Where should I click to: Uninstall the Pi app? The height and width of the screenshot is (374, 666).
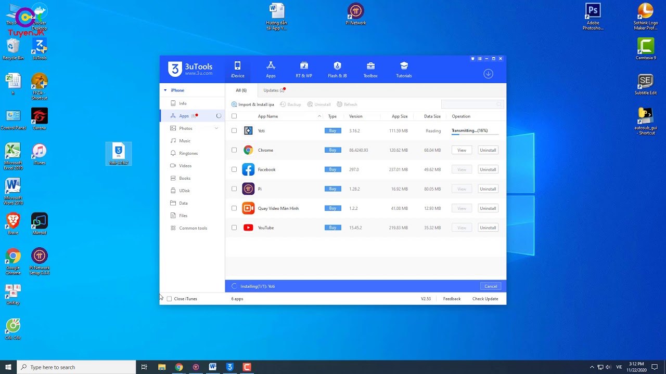[x=488, y=189]
